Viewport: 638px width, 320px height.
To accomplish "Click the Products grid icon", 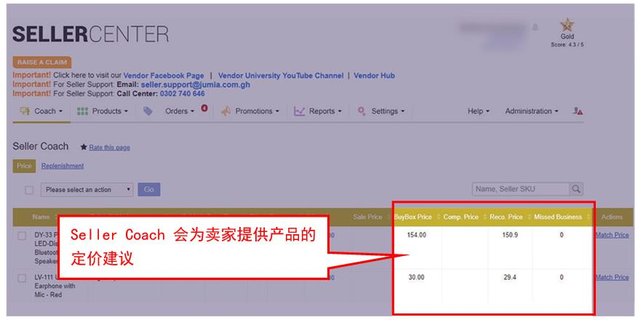I will (83, 111).
